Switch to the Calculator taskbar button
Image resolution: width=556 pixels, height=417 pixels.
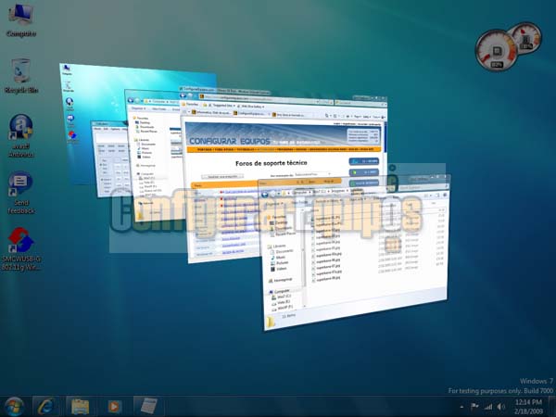(148, 407)
